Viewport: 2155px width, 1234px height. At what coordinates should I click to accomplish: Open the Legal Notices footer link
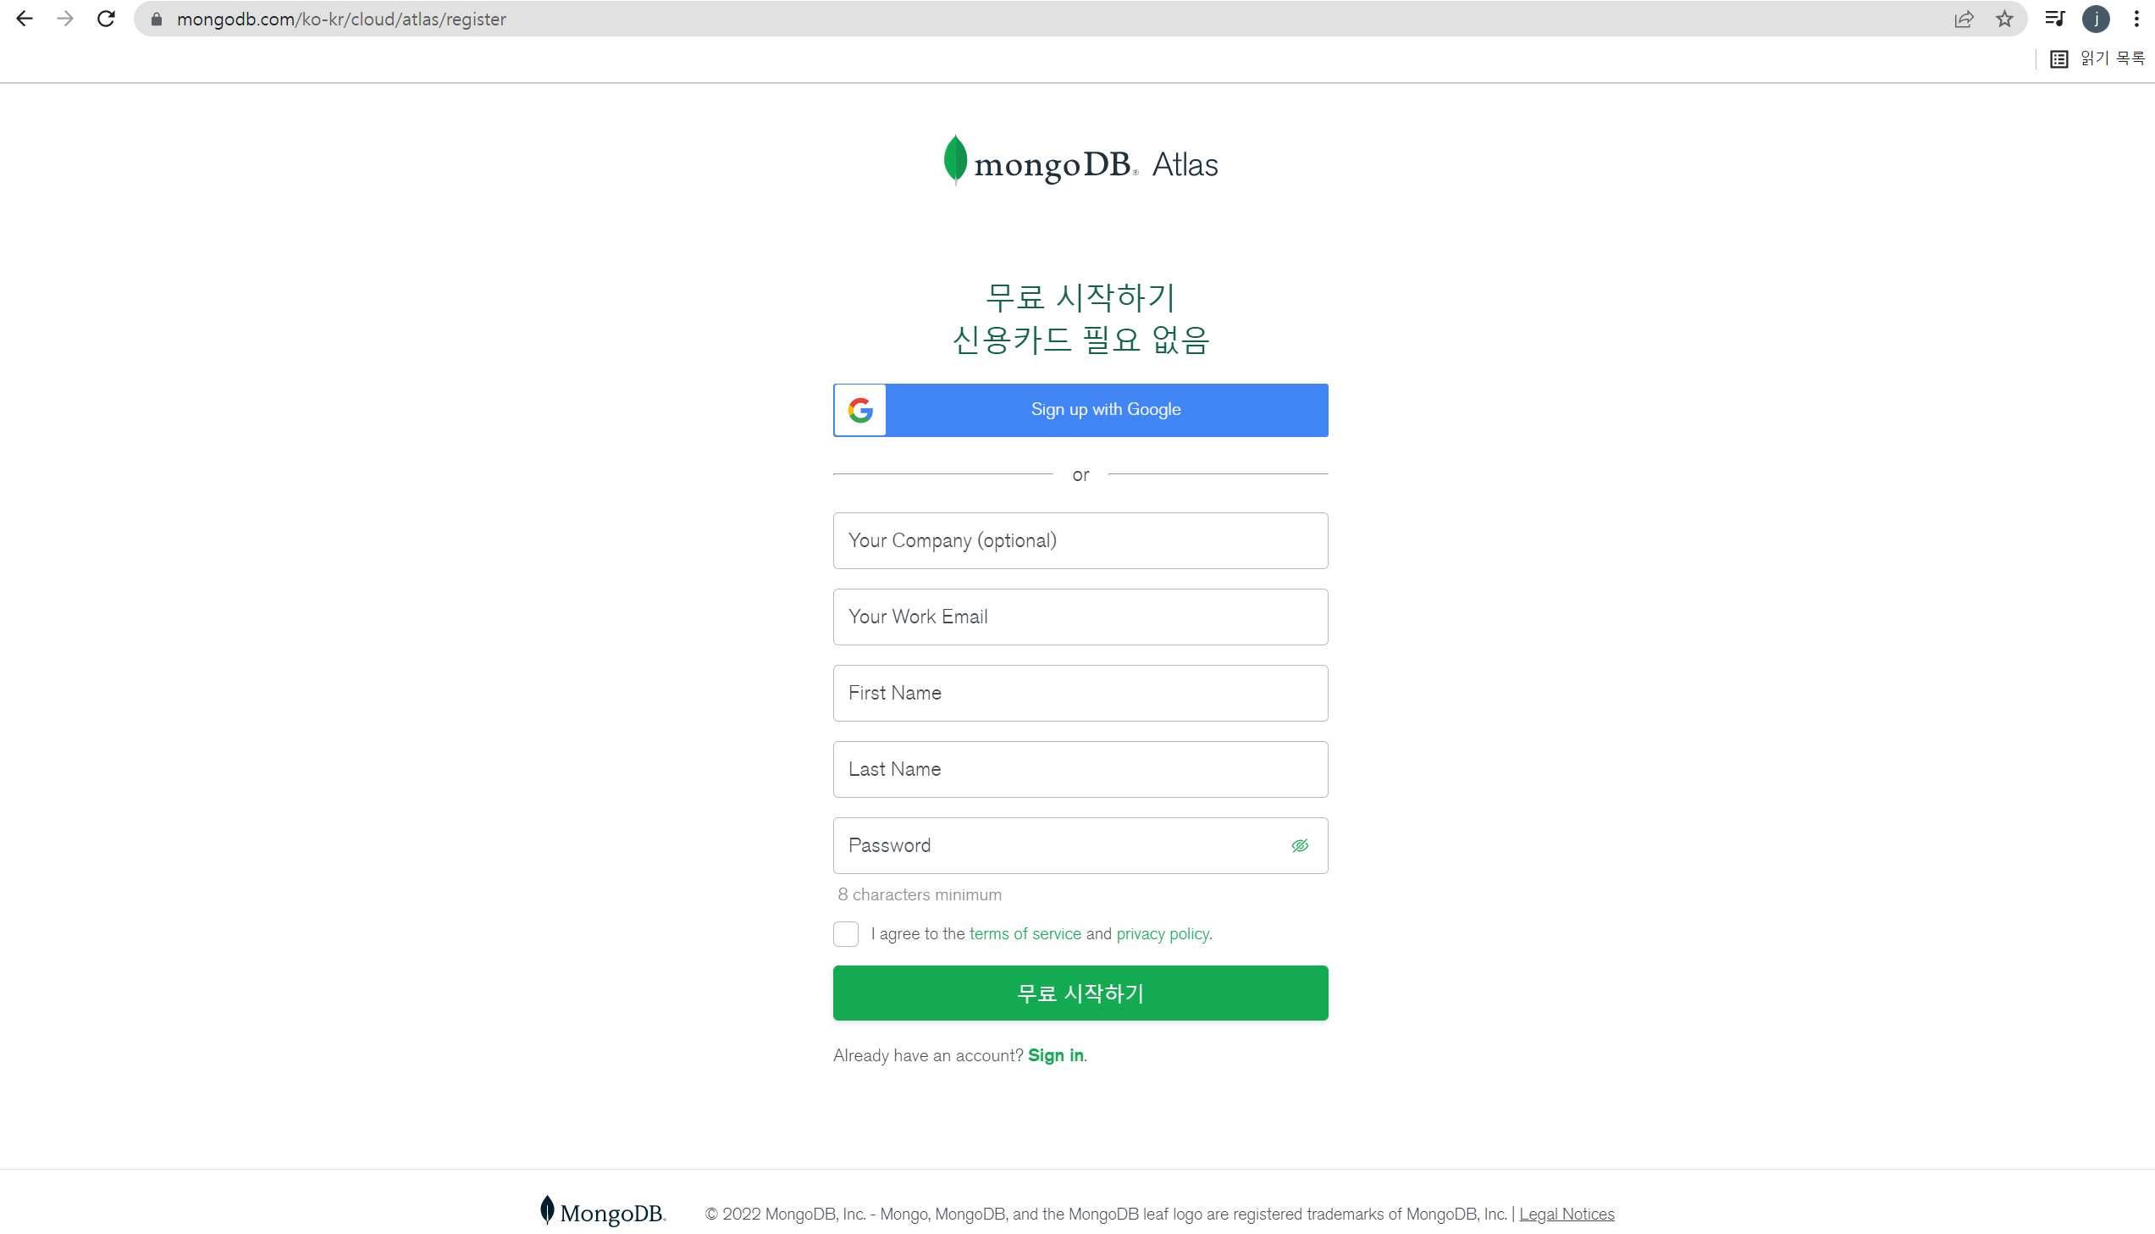coord(1567,1214)
